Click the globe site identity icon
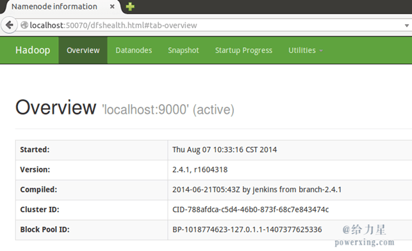Screen dimensions: 412x251 24,25
